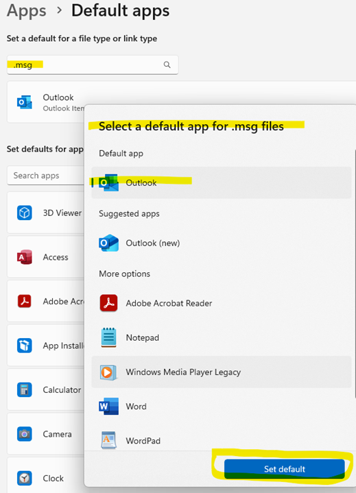
Task: Click 'WordPad' label in dialog list
Action: [x=143, y=441]
